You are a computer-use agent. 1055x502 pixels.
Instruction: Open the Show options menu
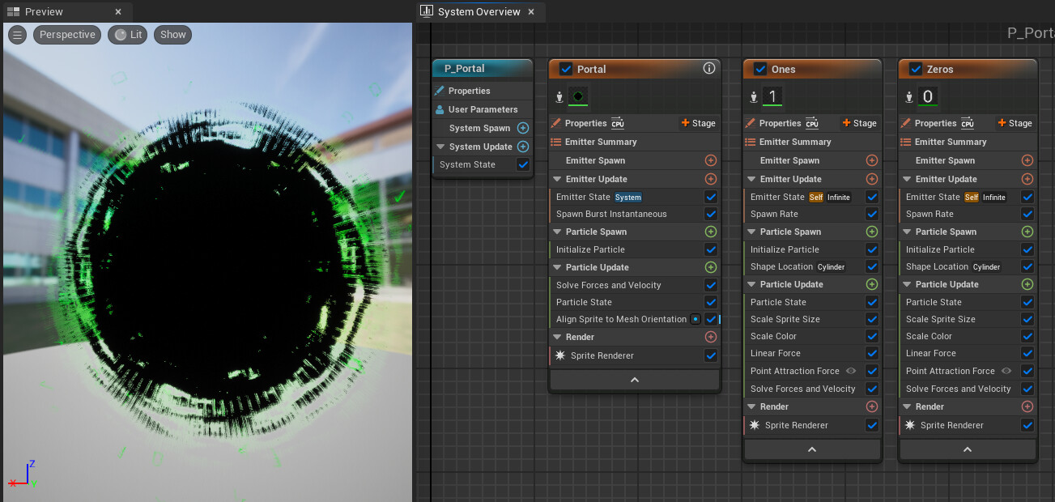[x=172, y=35]
